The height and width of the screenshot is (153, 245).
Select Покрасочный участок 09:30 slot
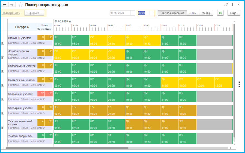(116, 68)
